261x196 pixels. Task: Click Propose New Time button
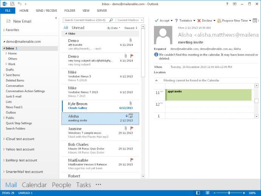(233, 20)
